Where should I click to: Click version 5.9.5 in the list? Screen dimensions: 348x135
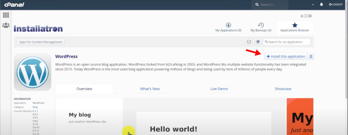tap(35, 117)
